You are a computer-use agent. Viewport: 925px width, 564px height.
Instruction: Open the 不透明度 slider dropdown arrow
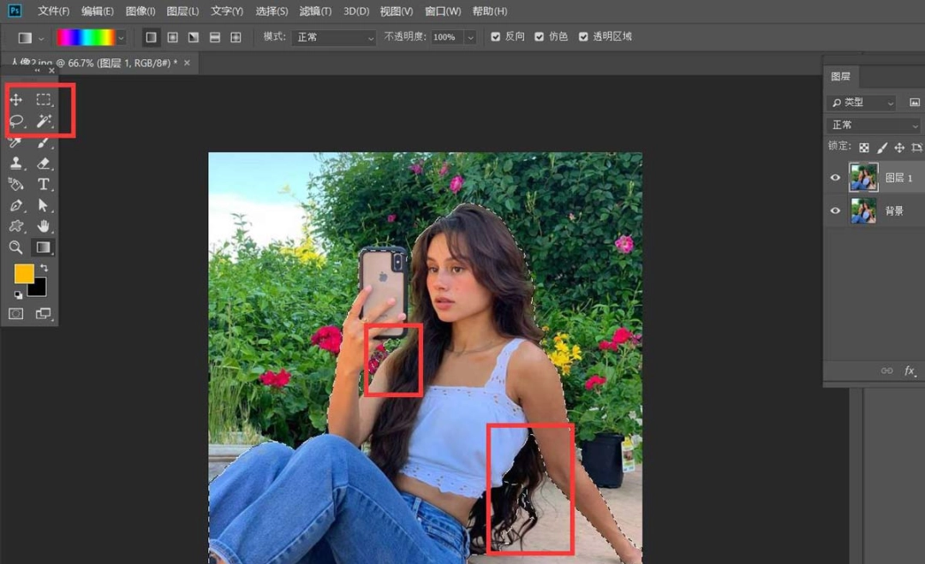470,37
